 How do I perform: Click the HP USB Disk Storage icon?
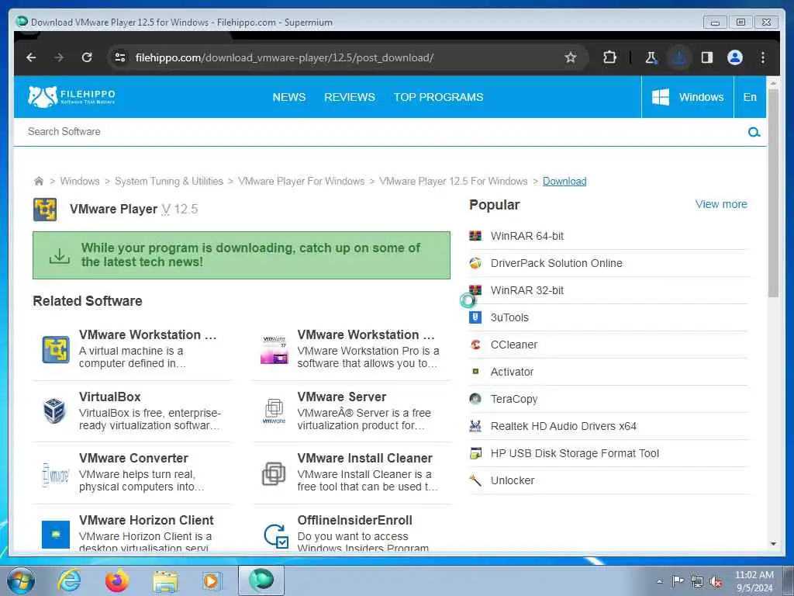pos(475,453)
